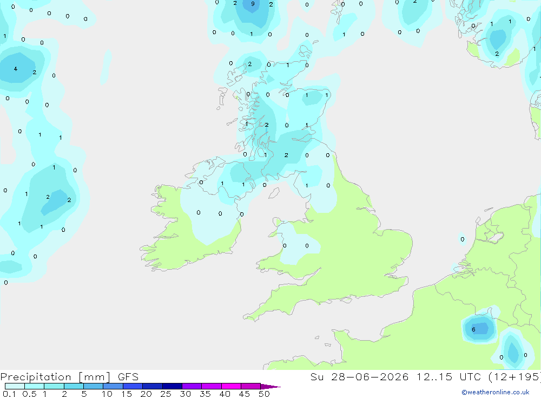Click the legend label '50'

pos(264,394)
